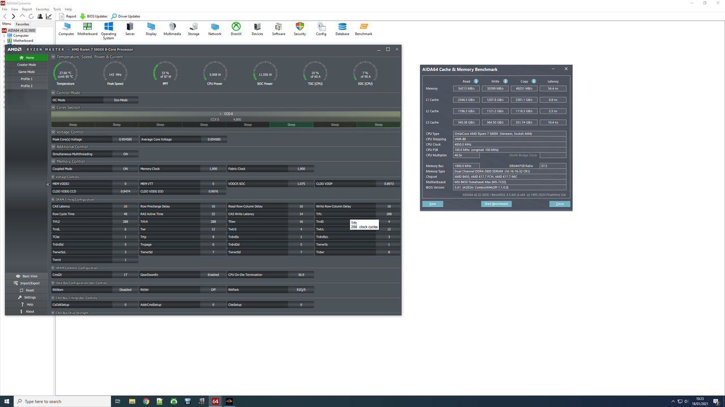Expand the Computer tree node in AIDA64
Viewport: 725px width, 407px height.
pos(4,36)
